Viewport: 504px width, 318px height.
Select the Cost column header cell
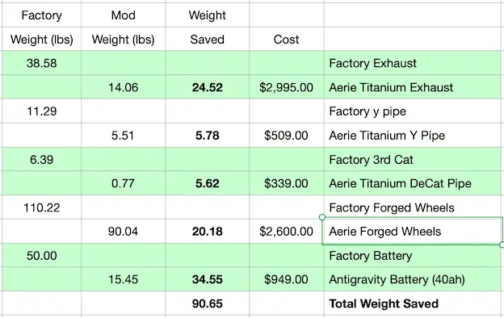[x=287, y=40]
